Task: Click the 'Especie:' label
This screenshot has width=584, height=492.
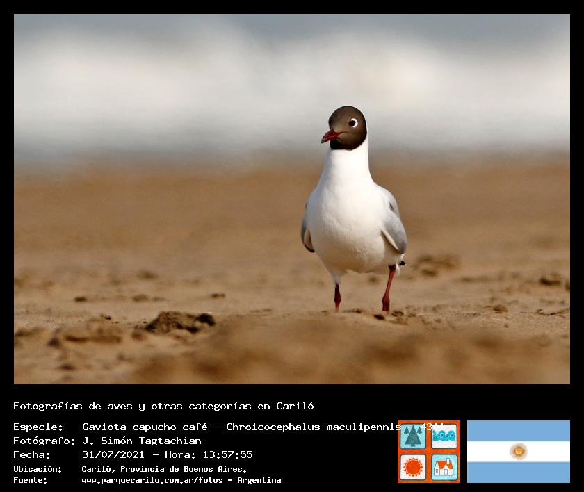Action: pos(38,427)
